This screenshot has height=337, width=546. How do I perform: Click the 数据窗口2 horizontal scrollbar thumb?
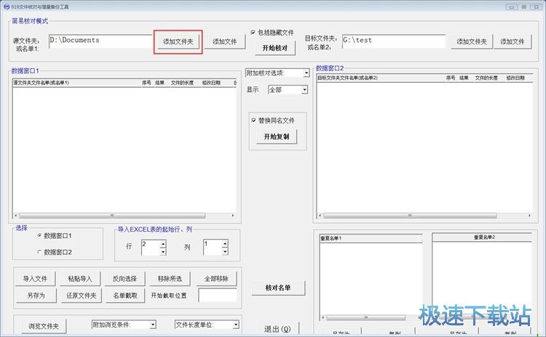click(x=410, y=216)
